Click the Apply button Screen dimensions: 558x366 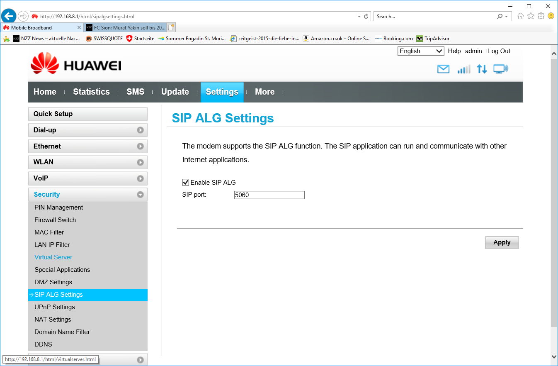[x=502, y=243]
